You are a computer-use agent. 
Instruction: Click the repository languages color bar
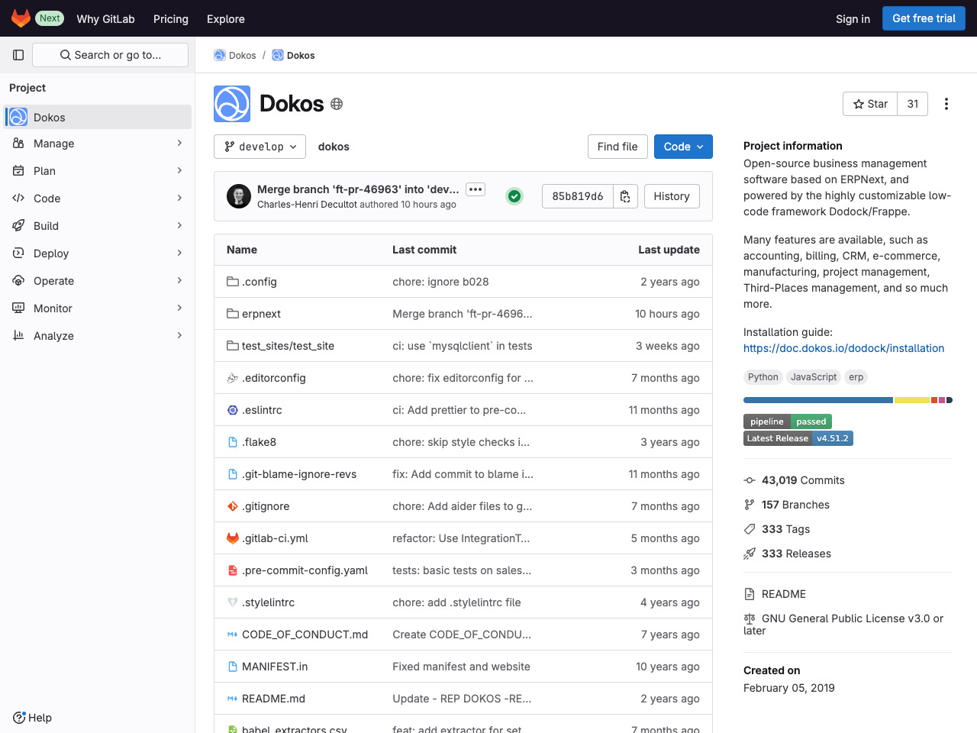[x=848, y=400]
